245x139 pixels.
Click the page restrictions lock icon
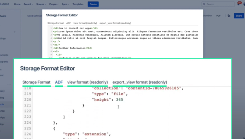pyautogui.click(x=229, y=16)
